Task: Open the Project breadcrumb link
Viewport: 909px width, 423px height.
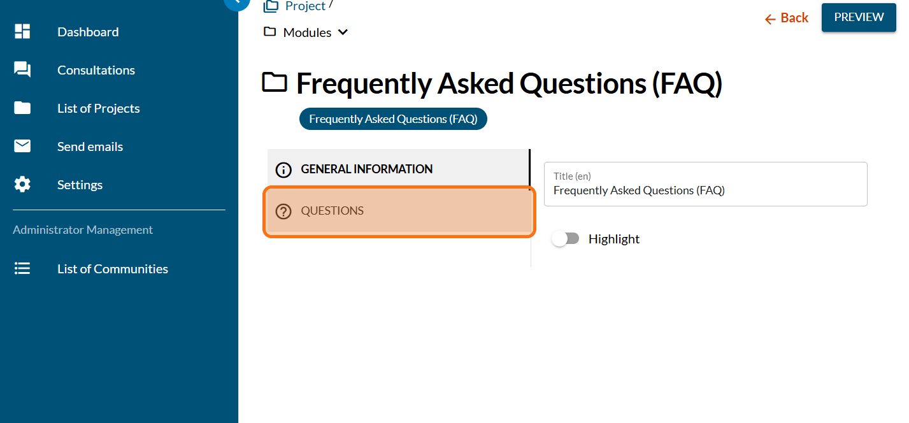Action: 305,6
